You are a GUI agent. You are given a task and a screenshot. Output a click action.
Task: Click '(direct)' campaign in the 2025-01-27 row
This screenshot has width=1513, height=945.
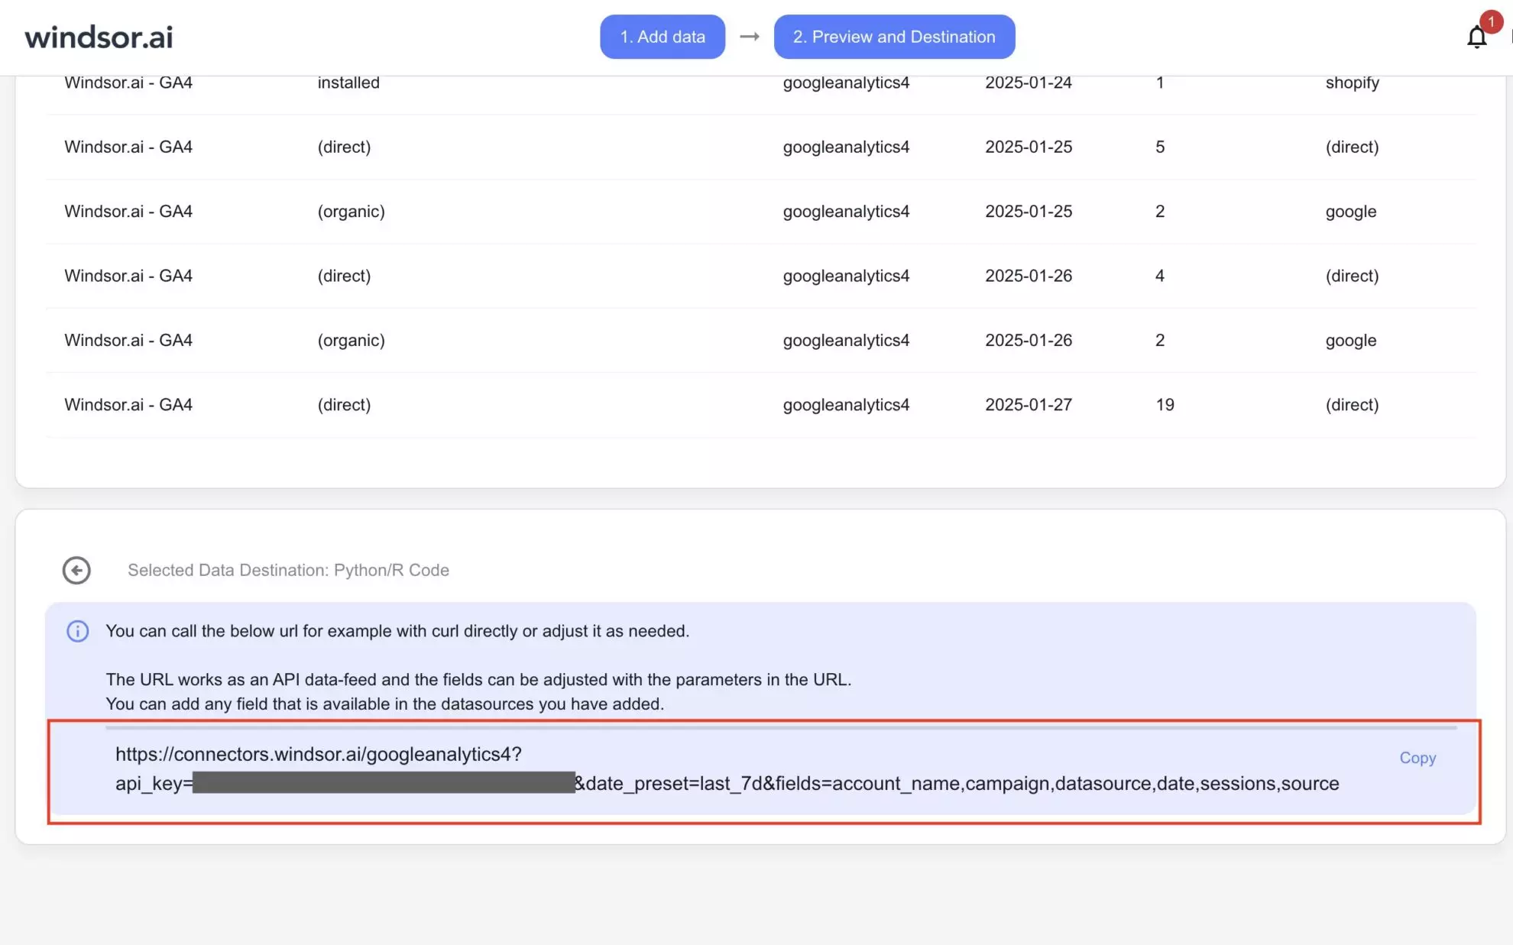click(344, 405)
